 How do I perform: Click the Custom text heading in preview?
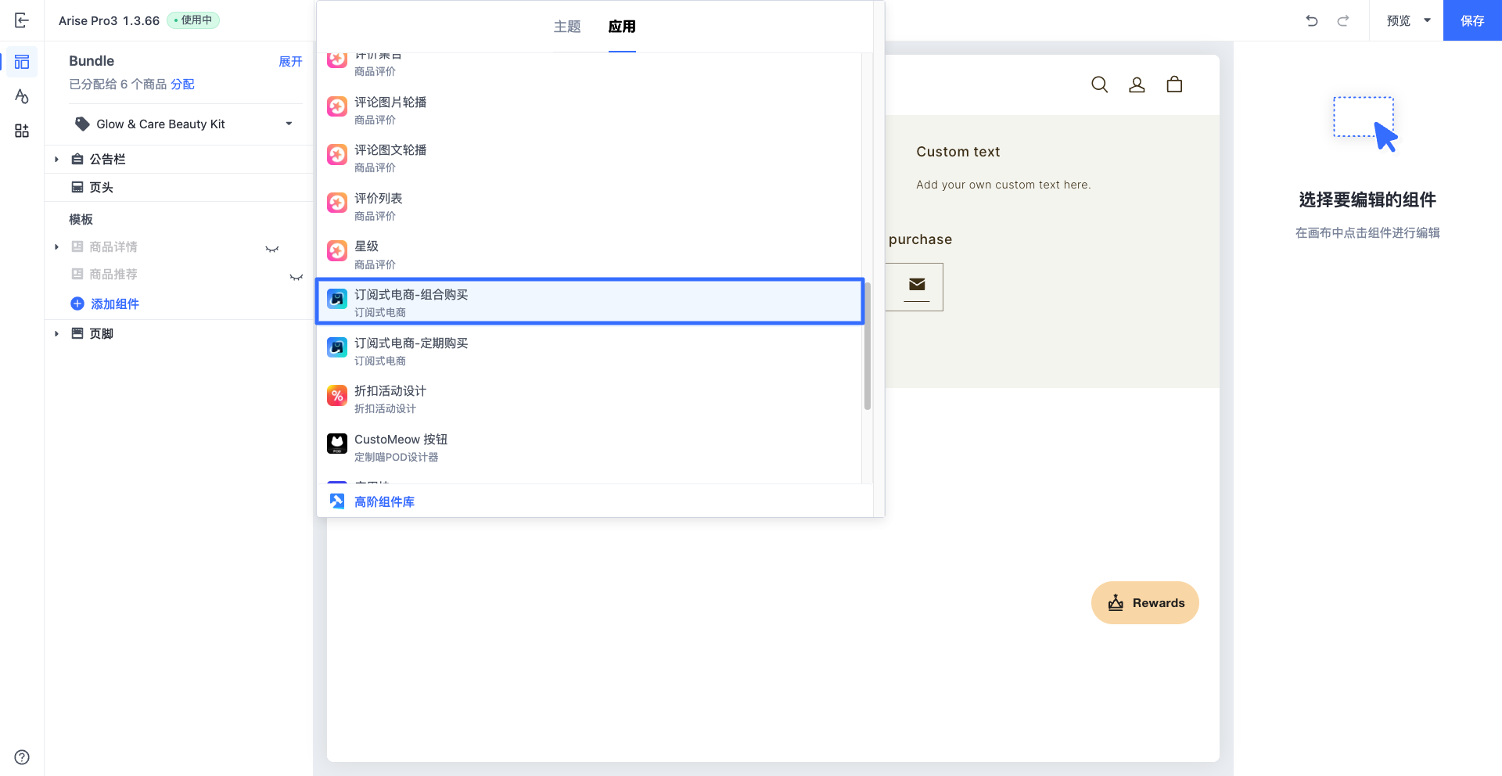(x=958, y=152)
